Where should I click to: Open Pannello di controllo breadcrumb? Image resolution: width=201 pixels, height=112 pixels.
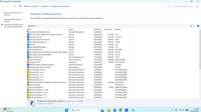point(31,6)
